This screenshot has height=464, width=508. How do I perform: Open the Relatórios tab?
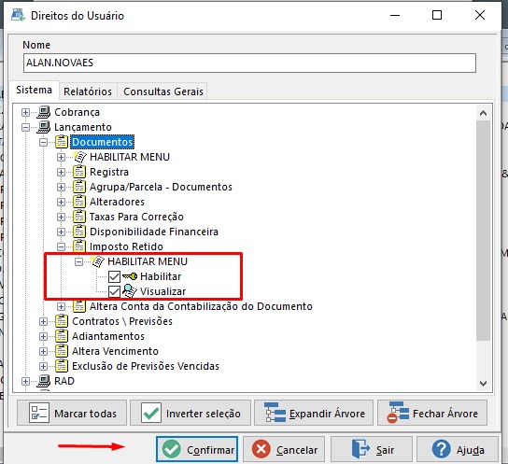tap(88, 91)
